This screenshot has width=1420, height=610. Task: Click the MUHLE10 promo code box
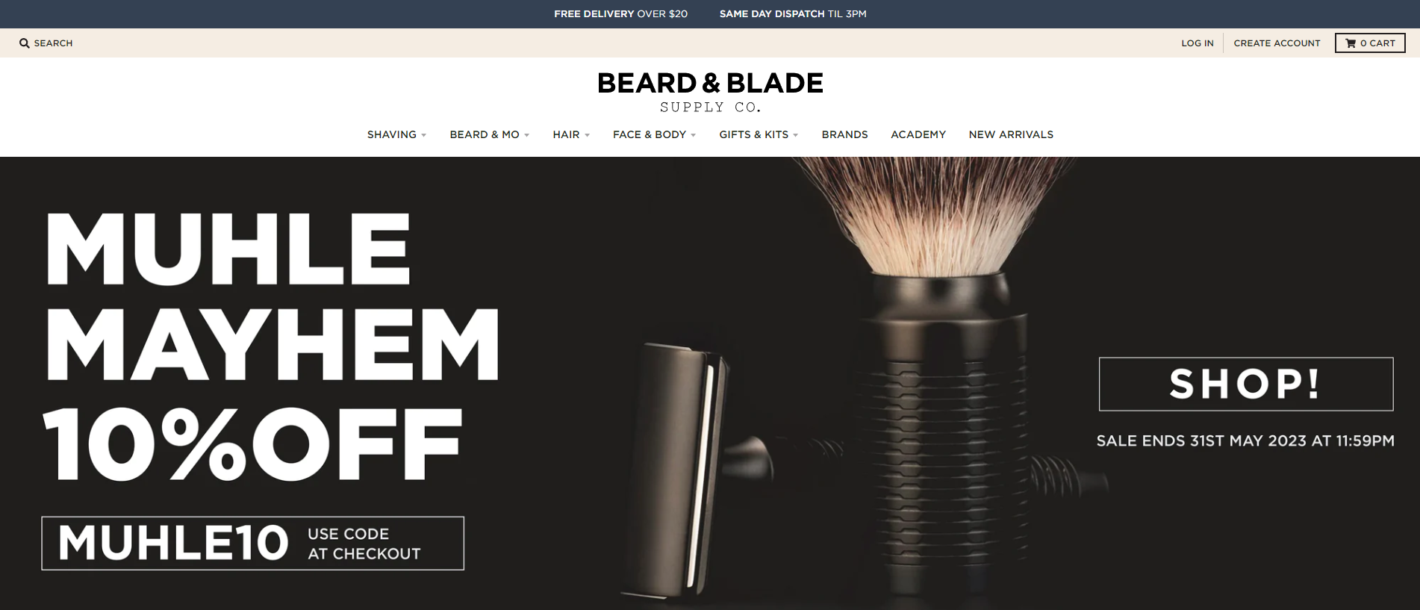coord(252,543)
